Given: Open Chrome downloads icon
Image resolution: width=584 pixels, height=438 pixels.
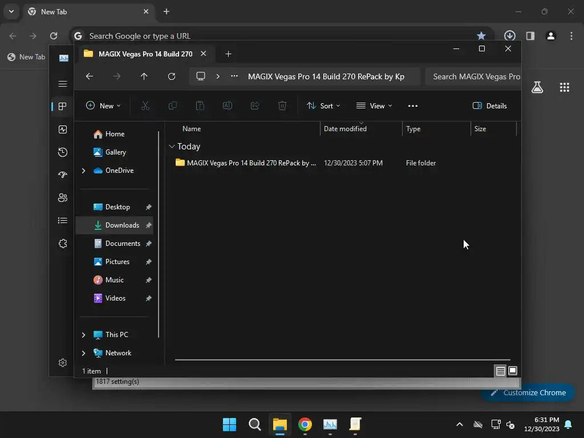Looking at the screenshot, I should (x=509, y=36).
